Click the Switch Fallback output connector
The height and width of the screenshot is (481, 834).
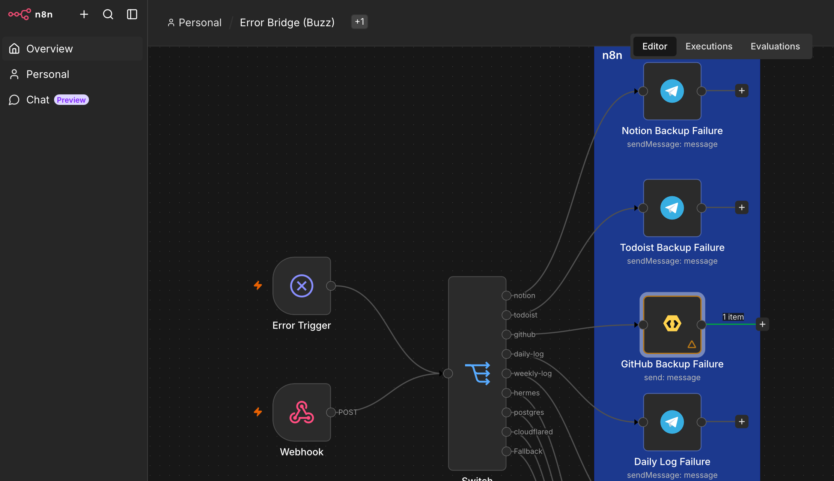tap(507, 451)
